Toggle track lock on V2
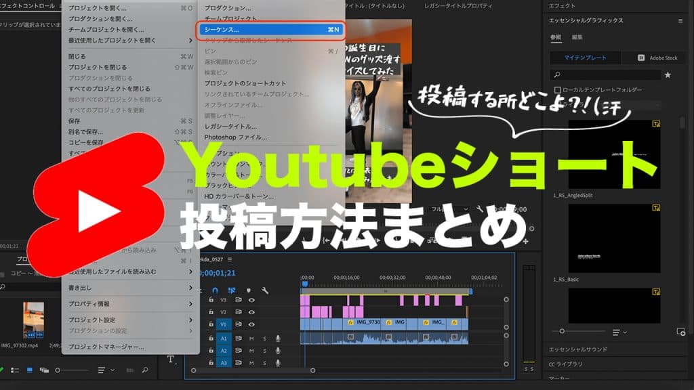The width and height of the screenshot is (694, 390). coord(211,311)
